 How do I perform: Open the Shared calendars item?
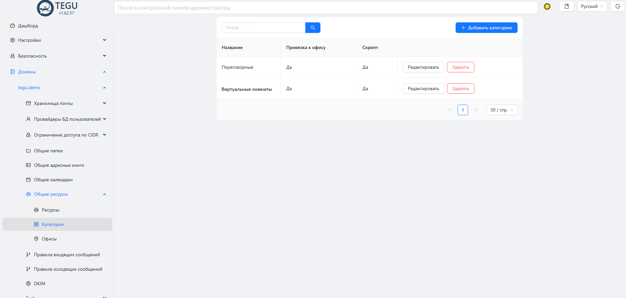[x=53, y=180]
